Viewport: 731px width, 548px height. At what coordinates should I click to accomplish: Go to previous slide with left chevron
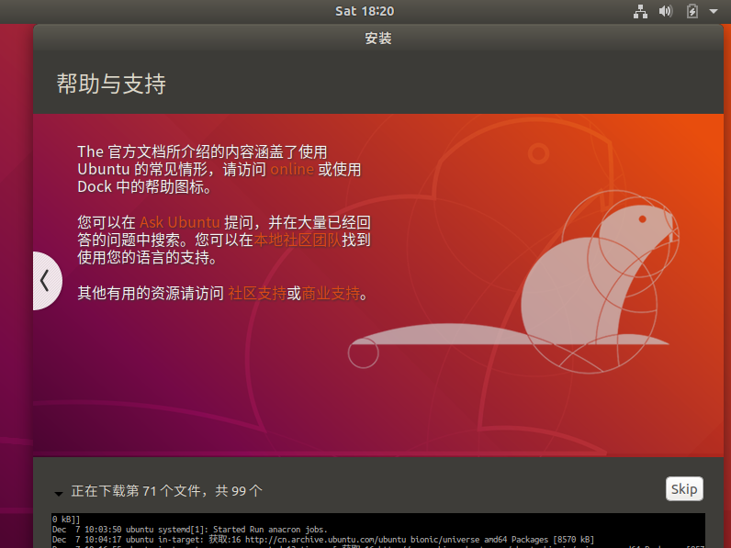coord(47,281)
